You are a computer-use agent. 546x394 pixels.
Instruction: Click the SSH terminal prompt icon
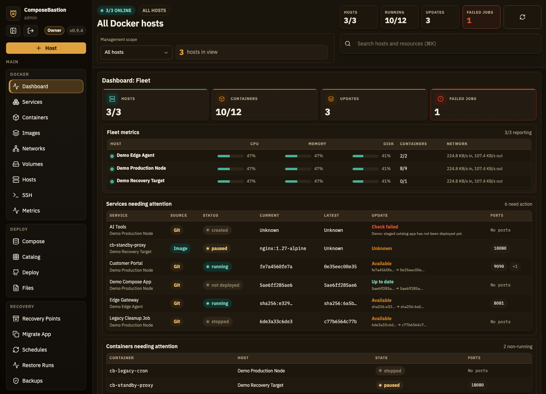(x=16, y=195)
